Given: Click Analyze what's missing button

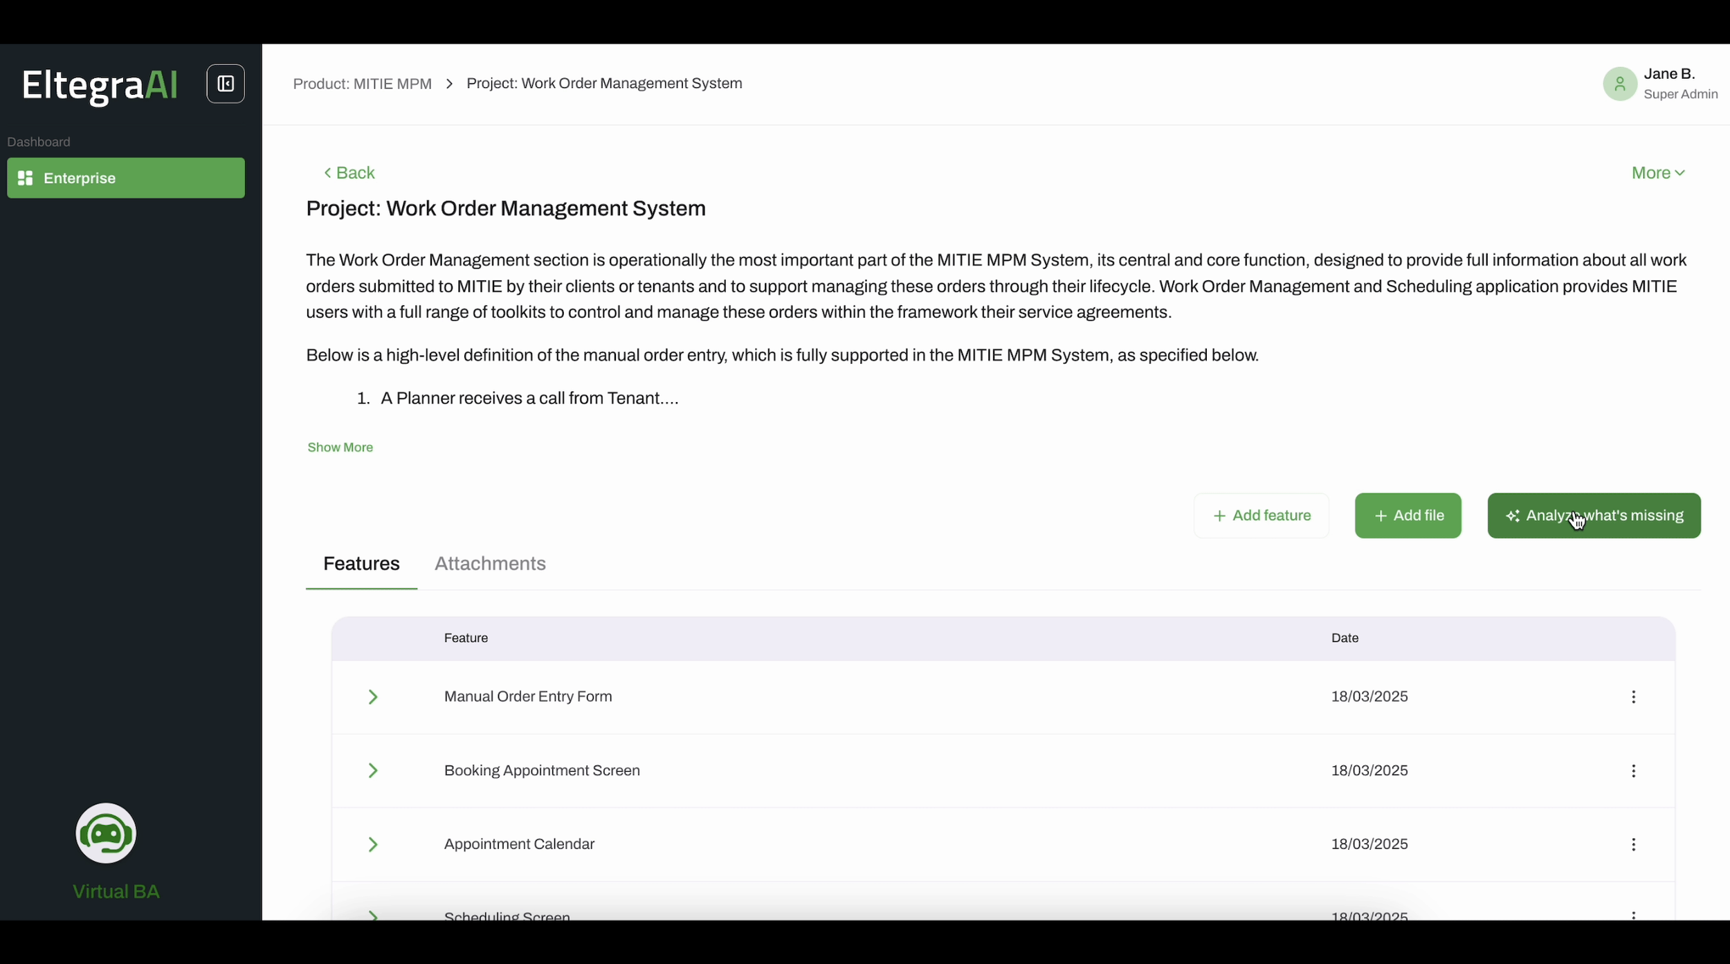Looking at the screenshot, I should 1594,516.
